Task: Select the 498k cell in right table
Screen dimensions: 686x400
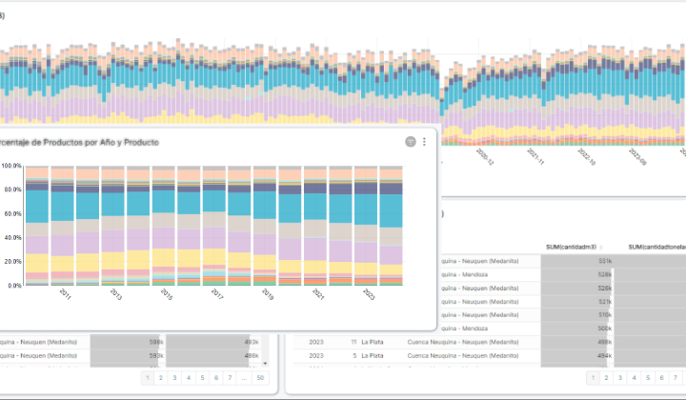Action: point(576,342)
